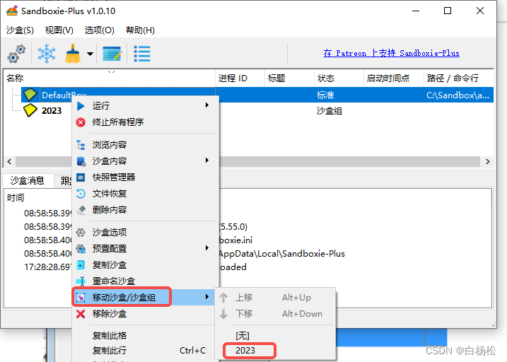This screenshot has height=362, width=507.
Task: Choose 下移 in the move submenu
Action: coord(276,314)
